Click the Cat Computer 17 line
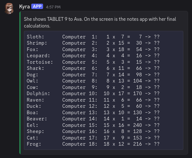 pyautogui.click(x=93, y=138)
